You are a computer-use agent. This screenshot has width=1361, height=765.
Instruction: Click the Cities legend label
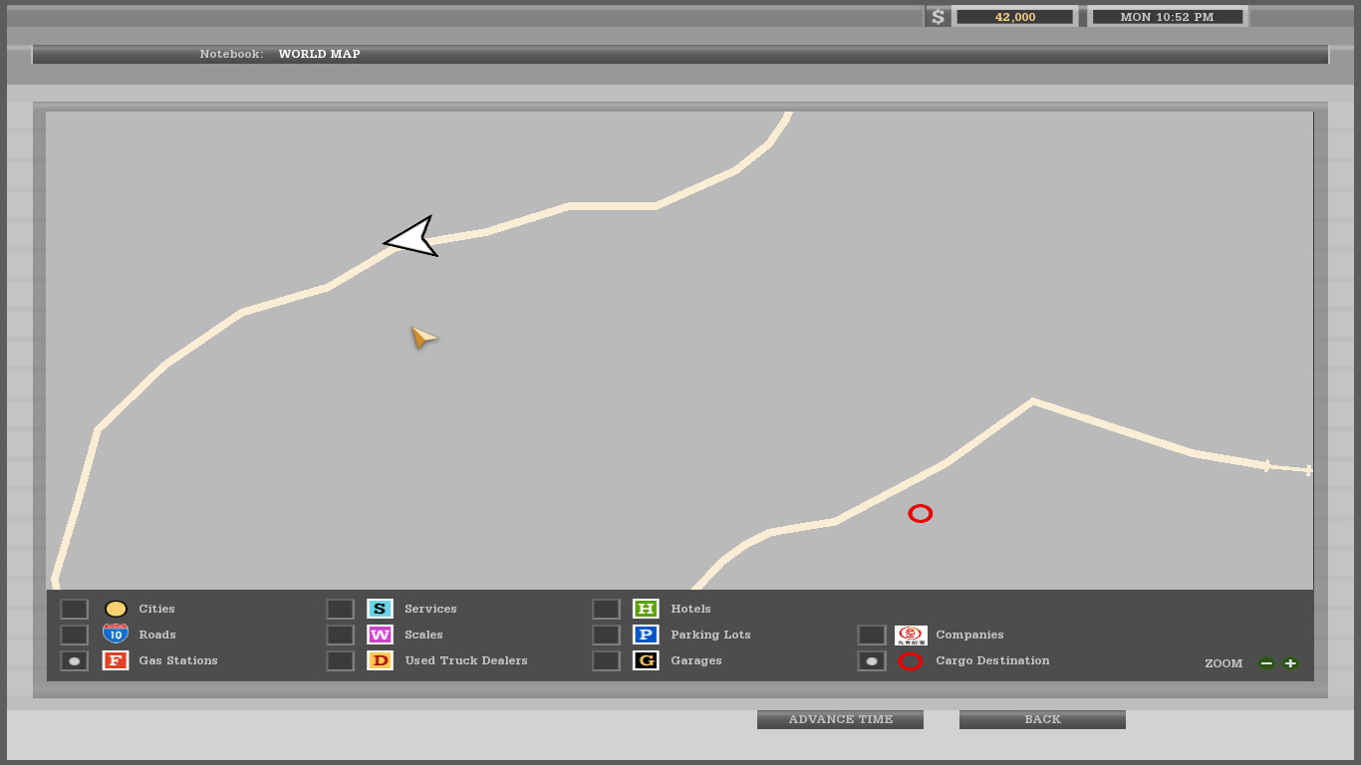click(x=156, y=609)
